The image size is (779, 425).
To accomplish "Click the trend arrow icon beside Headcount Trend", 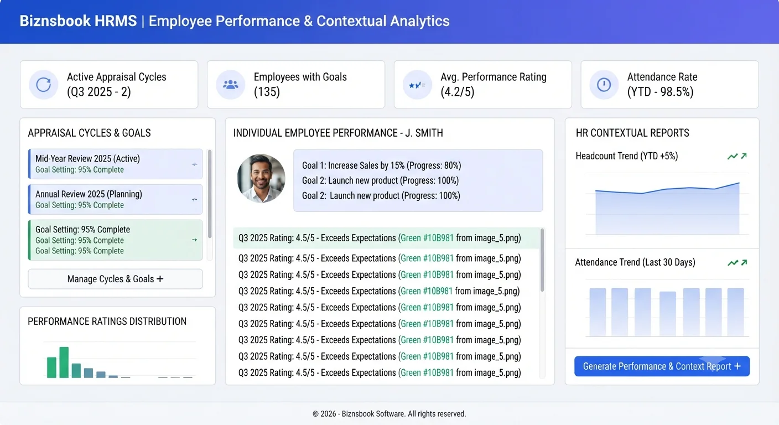I will [x=737, y=157].
